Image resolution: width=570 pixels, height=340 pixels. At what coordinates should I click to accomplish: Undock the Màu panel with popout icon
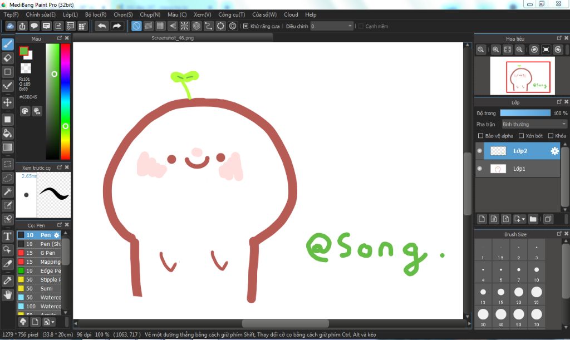coord(60,38)
